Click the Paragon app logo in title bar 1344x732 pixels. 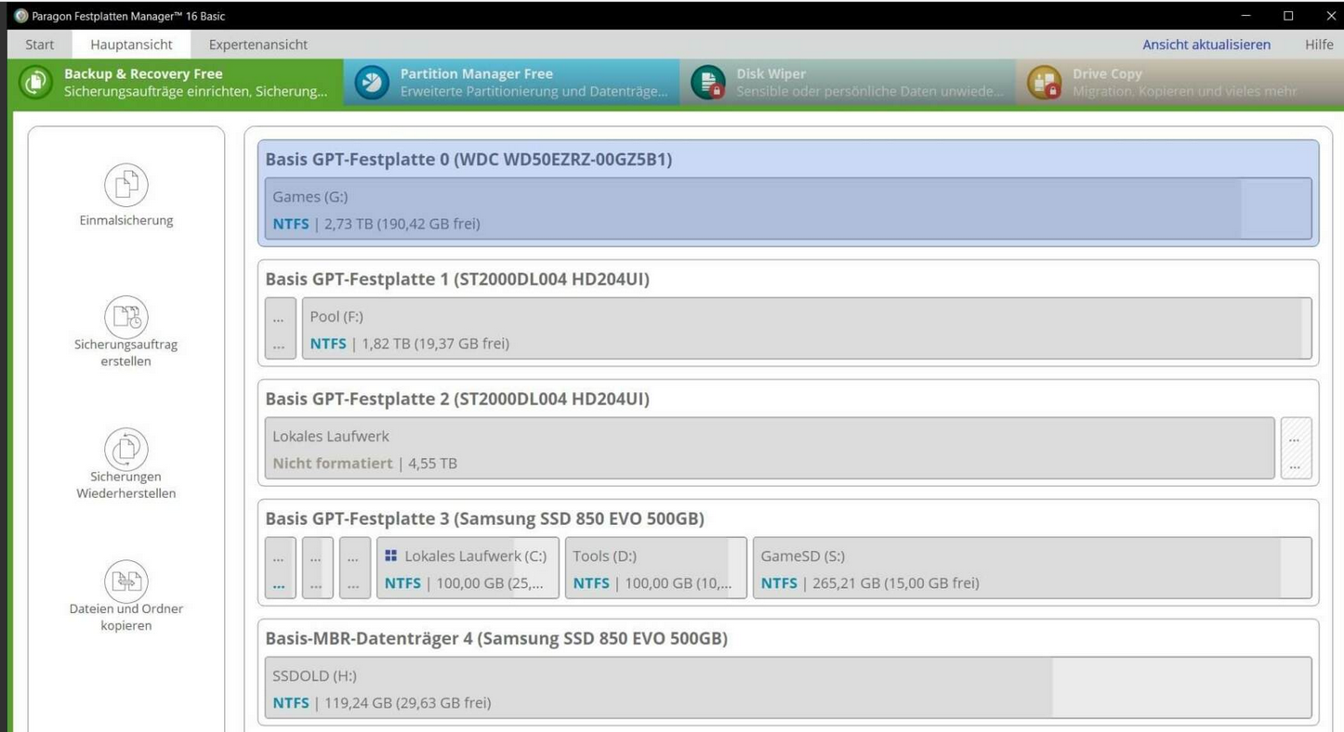[20, 16]
